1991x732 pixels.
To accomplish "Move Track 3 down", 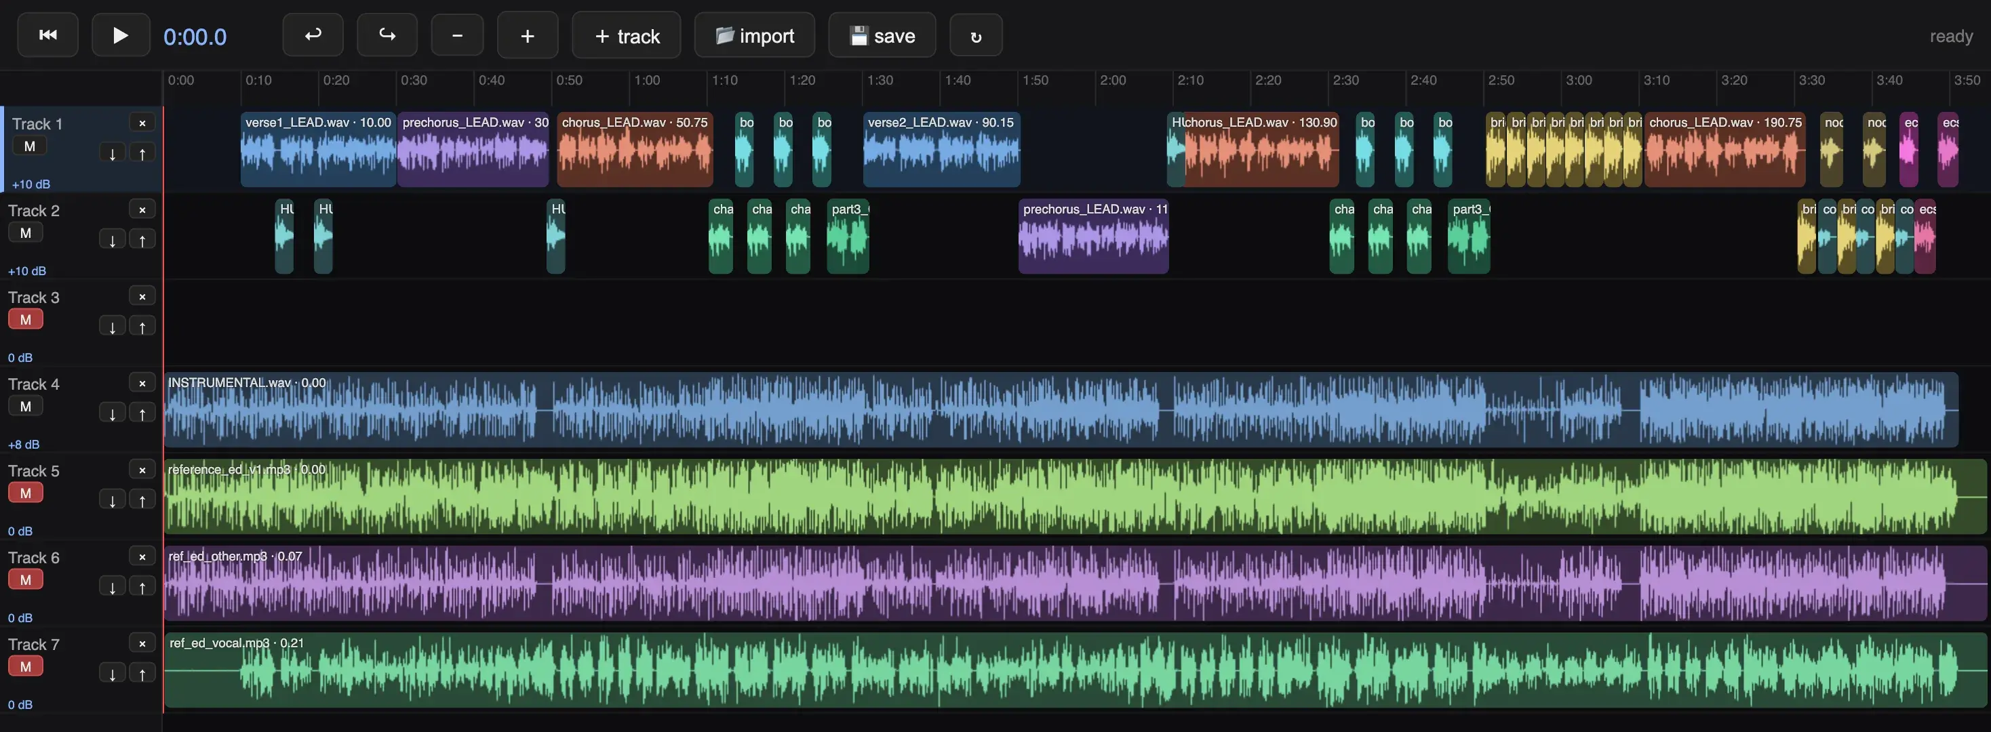I will click(x=113, y=327).
